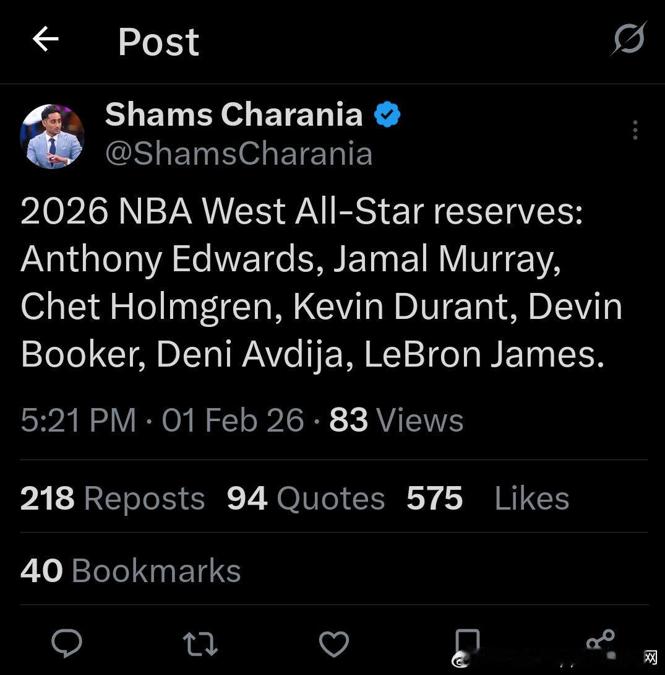Viewport: 665px width, 675px height.
Task: View the 94 Quotes list
Action: [306, 498]
